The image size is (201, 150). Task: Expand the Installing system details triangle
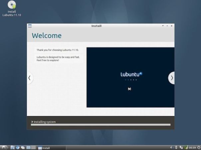pyautogui.click(x=32, y=122)
